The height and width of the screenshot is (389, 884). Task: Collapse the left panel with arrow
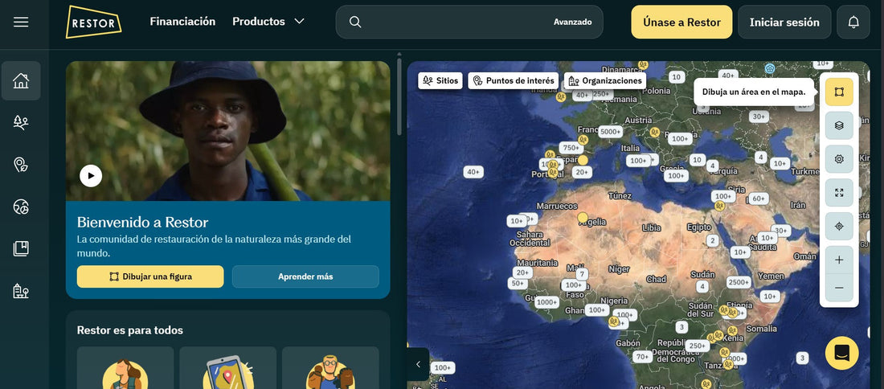[418, 364]
